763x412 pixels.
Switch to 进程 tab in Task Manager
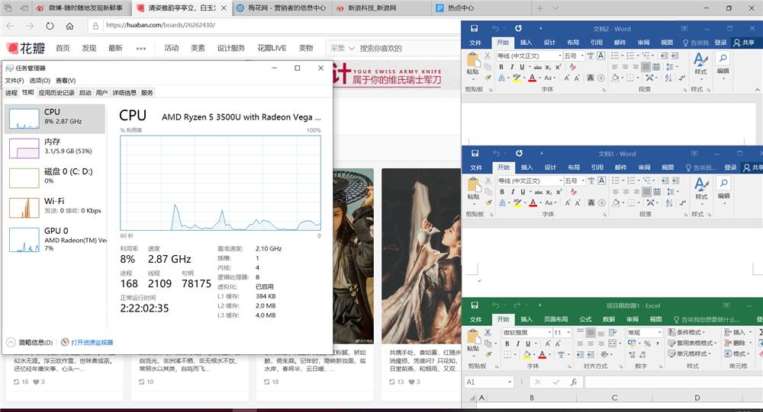point(11,93)
